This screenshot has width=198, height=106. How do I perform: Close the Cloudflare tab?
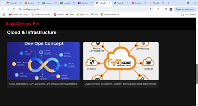pos(163,3)
